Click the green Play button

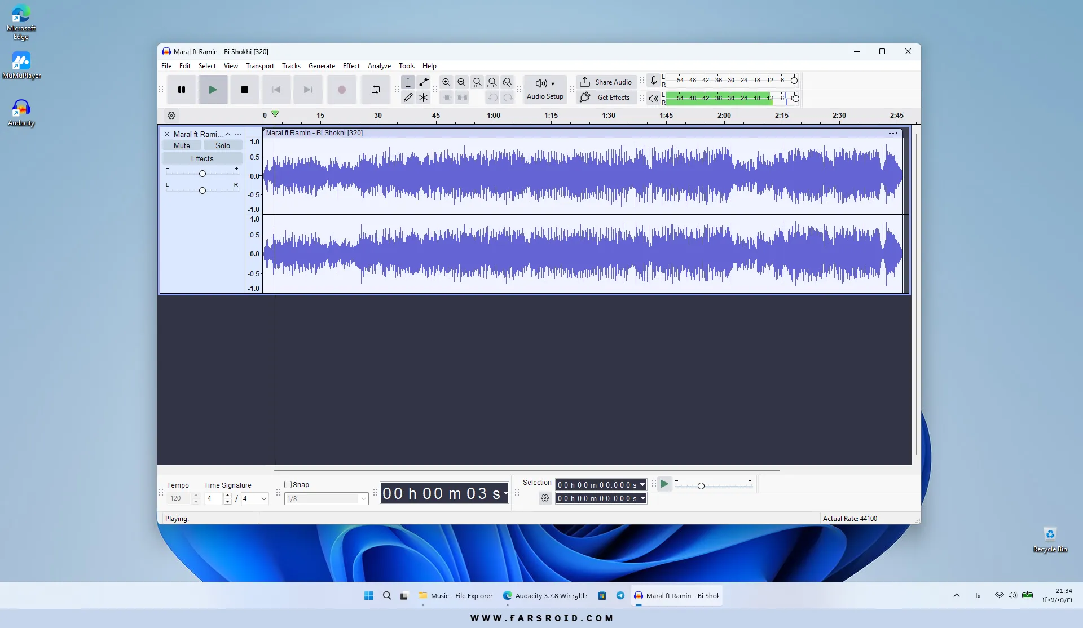213,90
